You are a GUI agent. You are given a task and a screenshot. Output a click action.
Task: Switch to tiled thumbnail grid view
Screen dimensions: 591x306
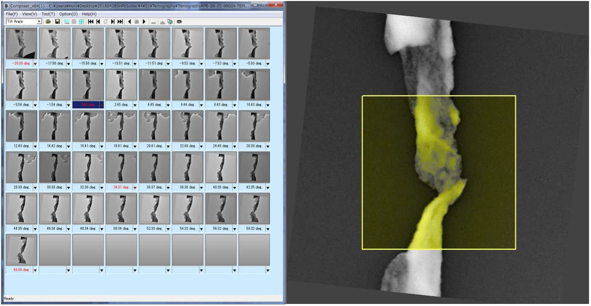[81, 20]
